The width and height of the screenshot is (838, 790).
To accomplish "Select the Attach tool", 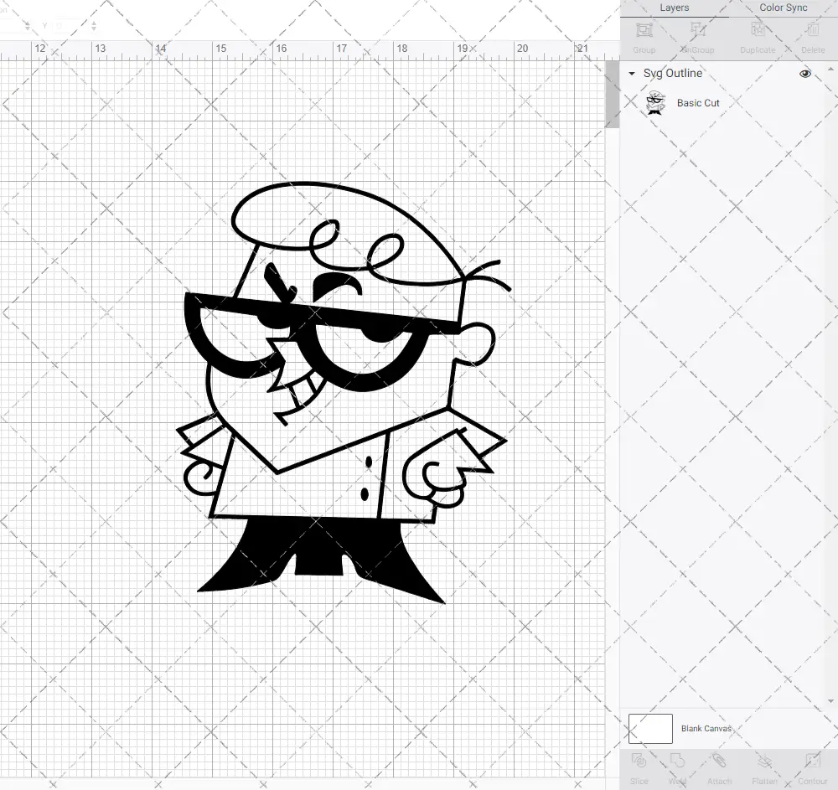I will click(x=719, y=761).
